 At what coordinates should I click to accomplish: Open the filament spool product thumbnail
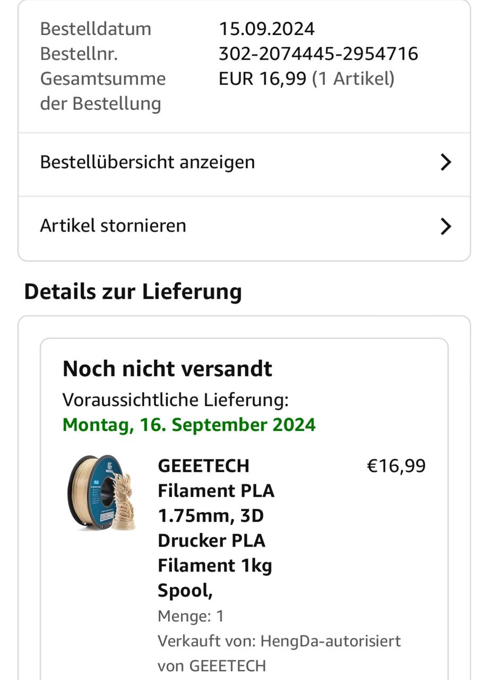[x=102, y=492]
